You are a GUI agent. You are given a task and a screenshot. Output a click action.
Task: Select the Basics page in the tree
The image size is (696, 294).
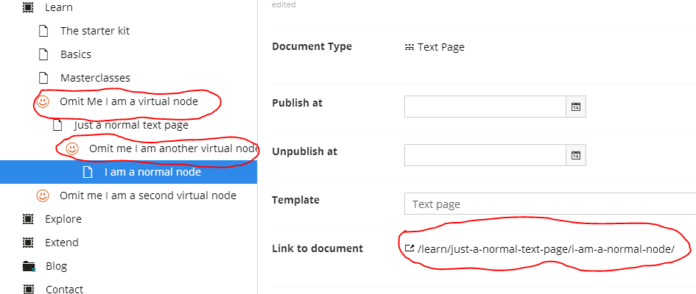pos(76,54)
